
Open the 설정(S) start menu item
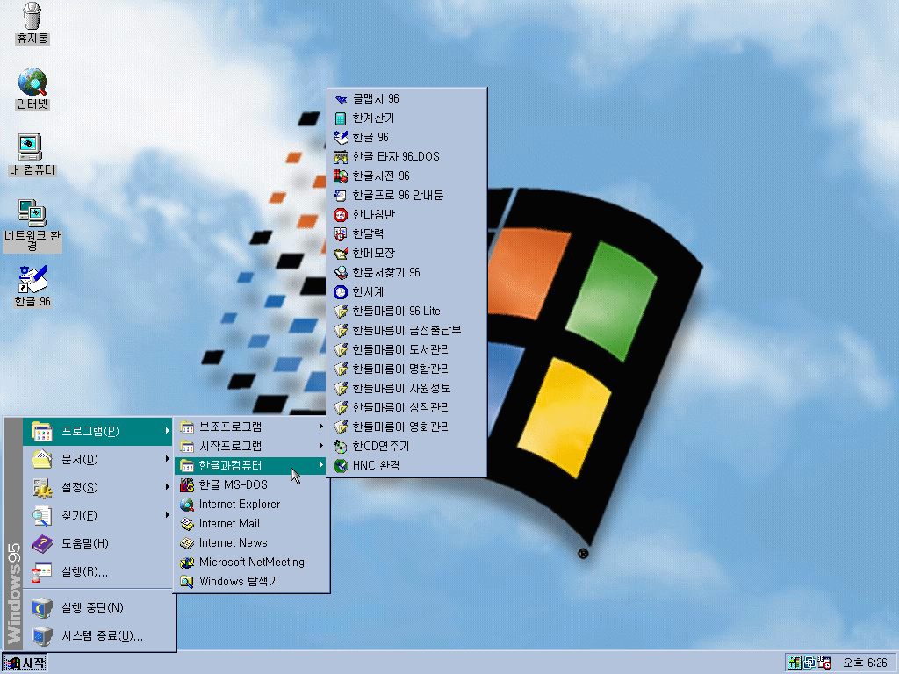[98, 487]
